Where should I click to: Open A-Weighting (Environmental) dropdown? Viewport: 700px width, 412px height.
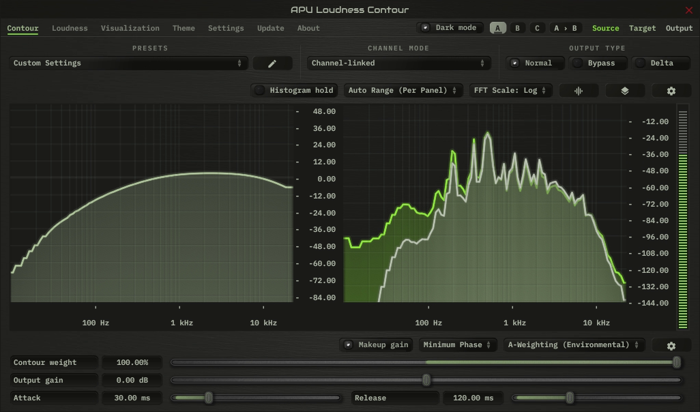click(x=574, y=344)
